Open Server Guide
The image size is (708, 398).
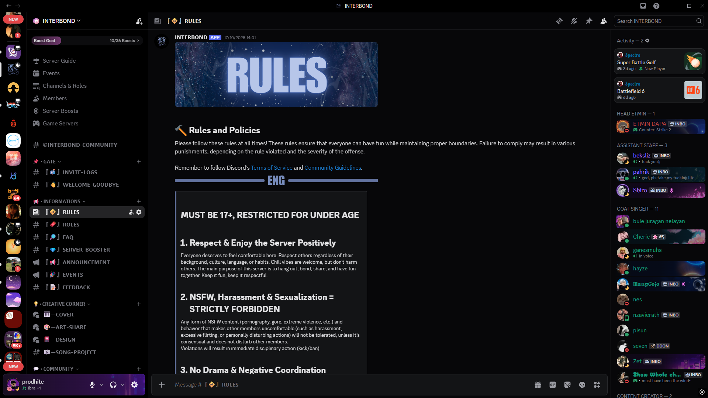click(87, 61)
